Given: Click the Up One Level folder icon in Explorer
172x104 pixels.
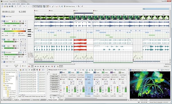Looking at the screenshot, I should point(21,70).
